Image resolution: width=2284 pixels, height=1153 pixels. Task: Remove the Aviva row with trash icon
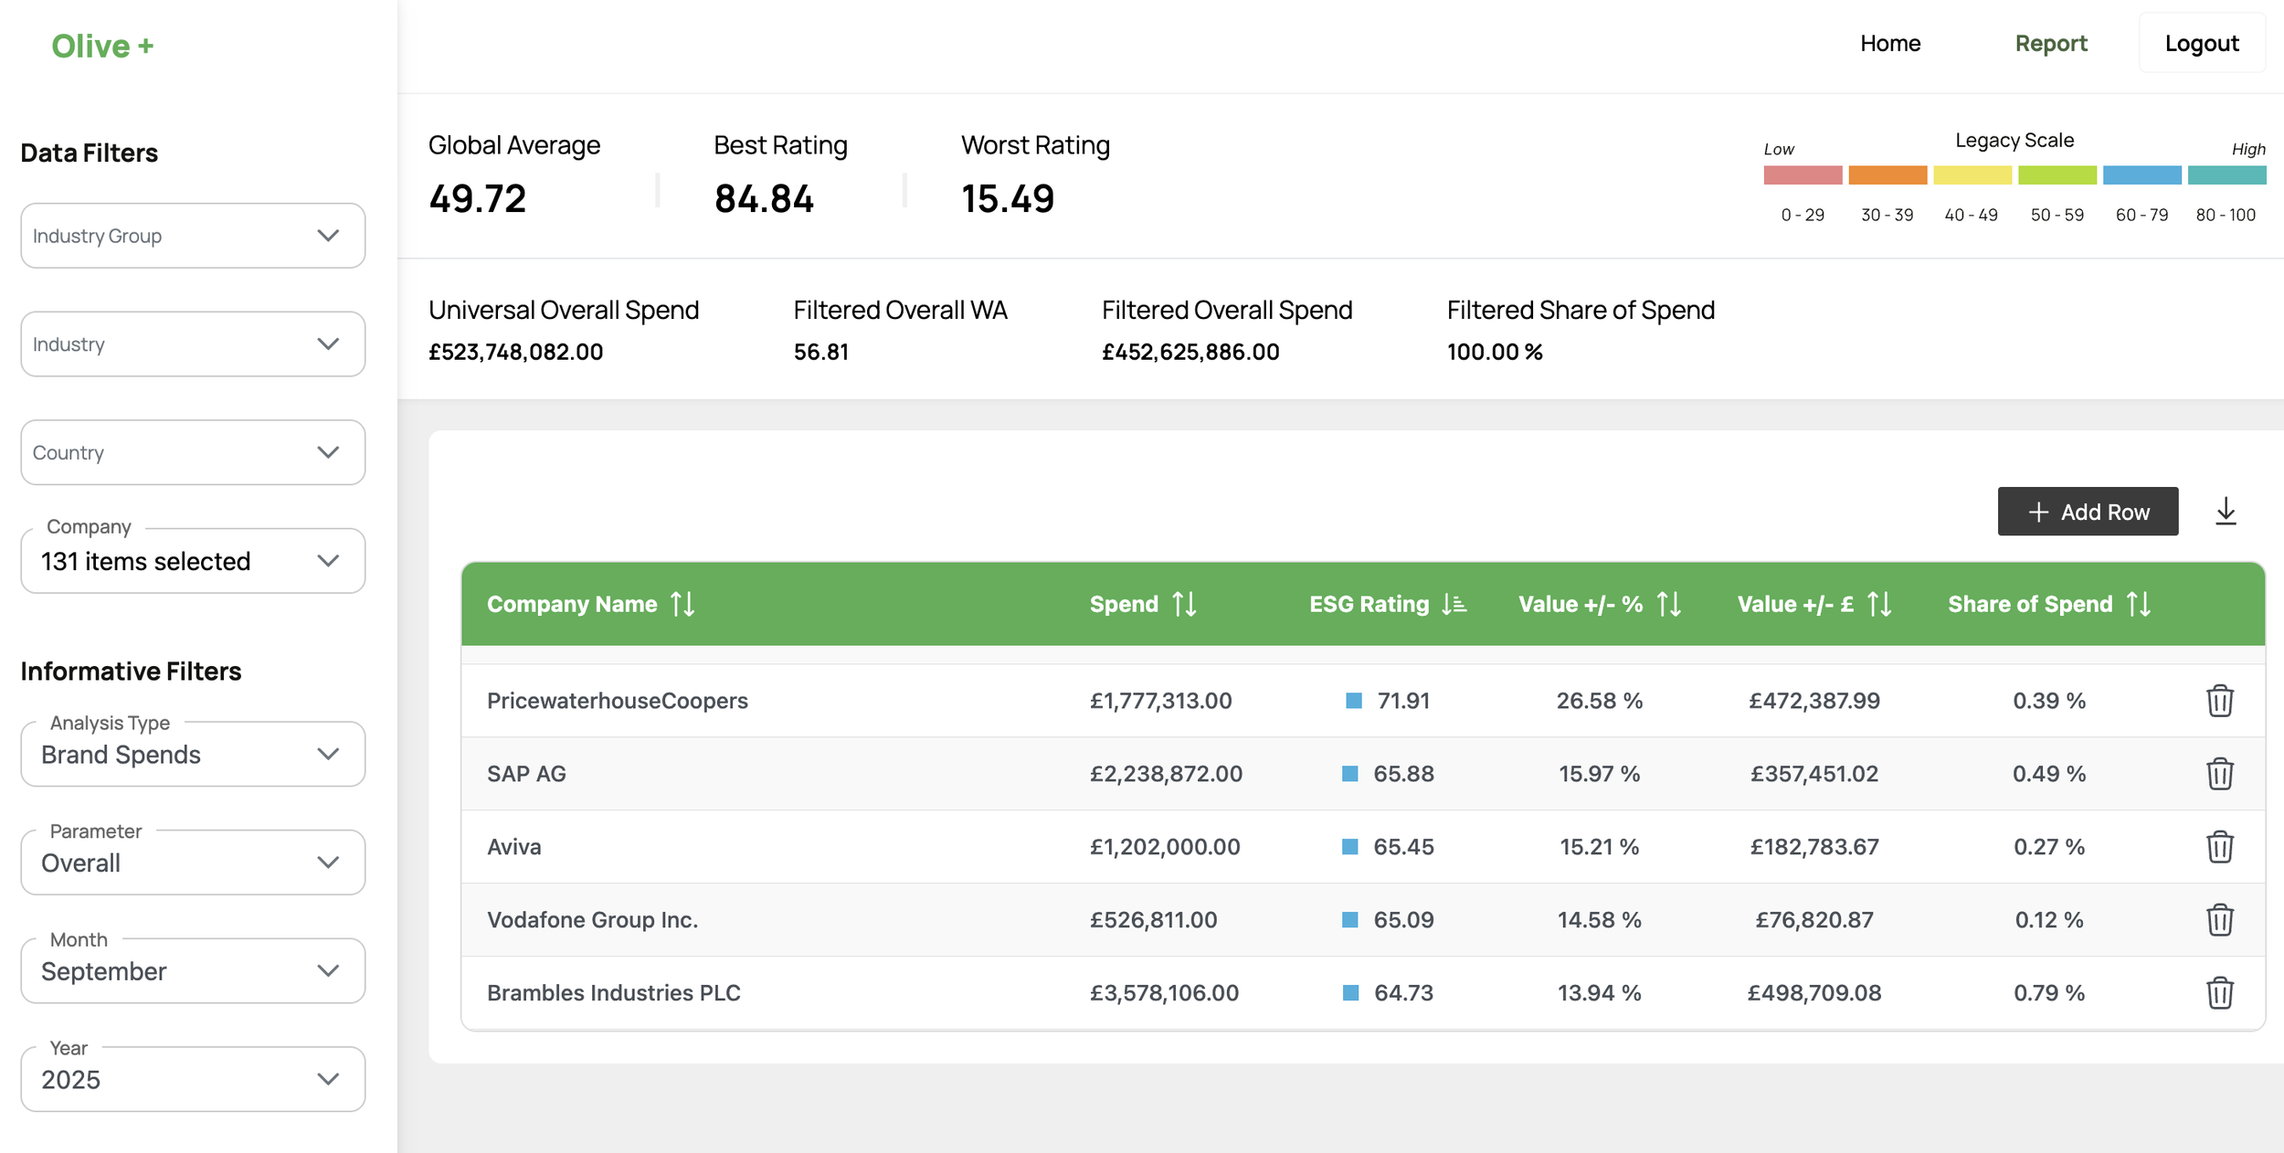click(2219, 847)
